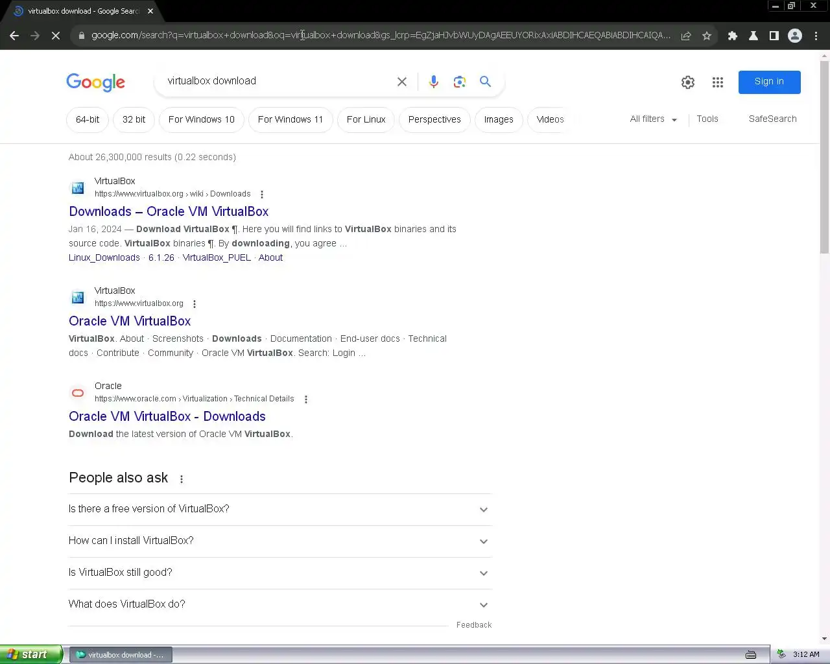Open the 6.1.26 sitelink

(x=161, y=258)
